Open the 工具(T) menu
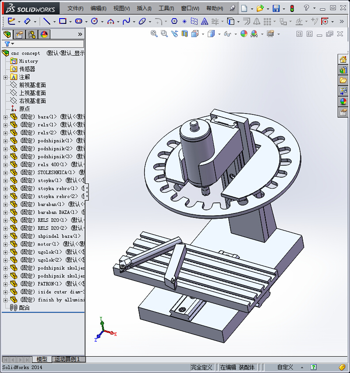The width and height of the screenshot is (350, 373). 166,8
